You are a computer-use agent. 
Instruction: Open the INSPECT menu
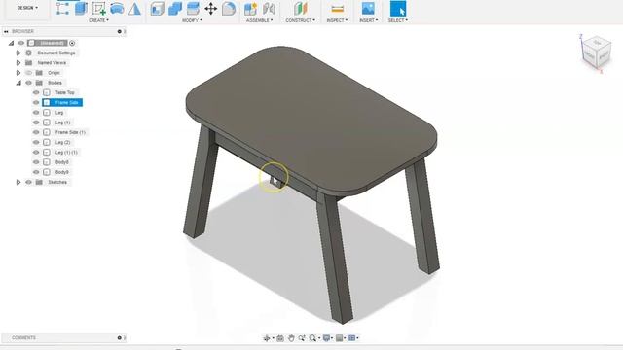click(337, 20)
